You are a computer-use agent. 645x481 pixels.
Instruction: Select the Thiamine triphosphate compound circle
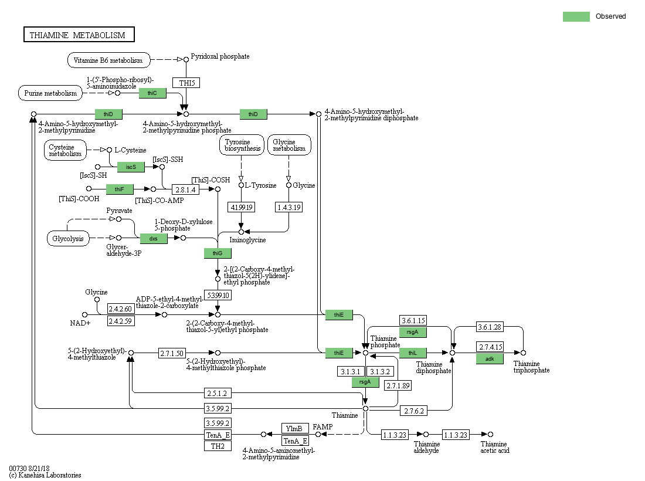tap(523, 353)
